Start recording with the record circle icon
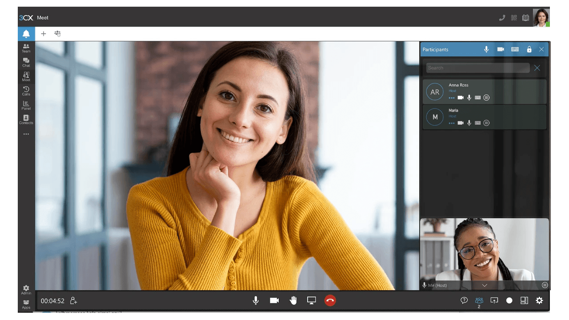The height and width of the screenshot is (320, 569). click(509, 300)
